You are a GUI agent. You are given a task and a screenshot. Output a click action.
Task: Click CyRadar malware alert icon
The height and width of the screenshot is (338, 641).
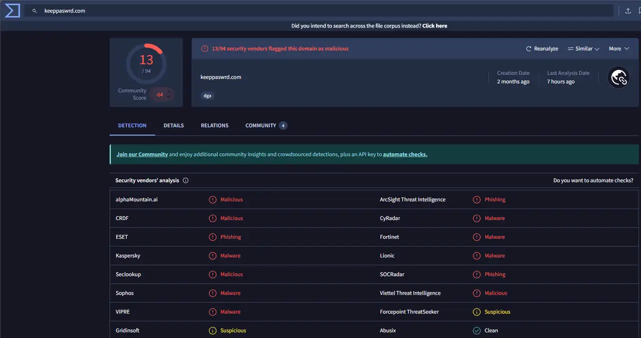(x=477, y=218)
